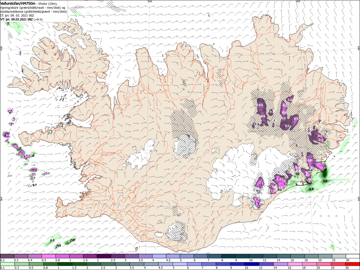The height and width of the screenshot is (270, 360).
Task: Pick the purple 1.5 swatch in upper scale
Action: point(90,256)
